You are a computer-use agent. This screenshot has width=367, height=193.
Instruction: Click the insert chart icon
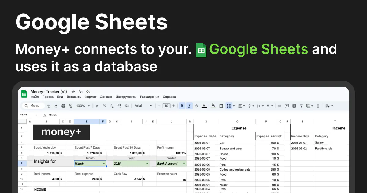tap(294, 106)
